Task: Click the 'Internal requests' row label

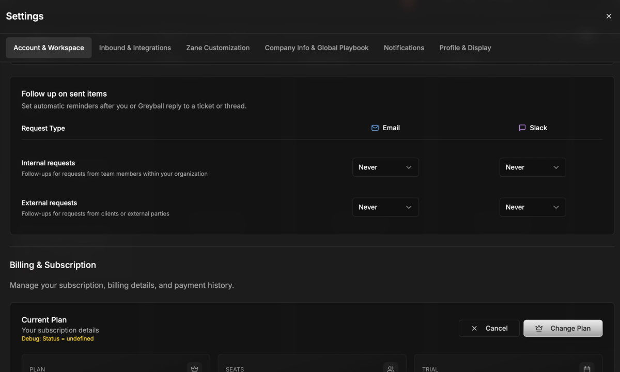Action: point(48,163)
